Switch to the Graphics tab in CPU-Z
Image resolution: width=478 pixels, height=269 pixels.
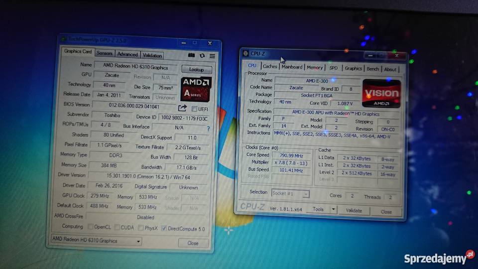353,68
